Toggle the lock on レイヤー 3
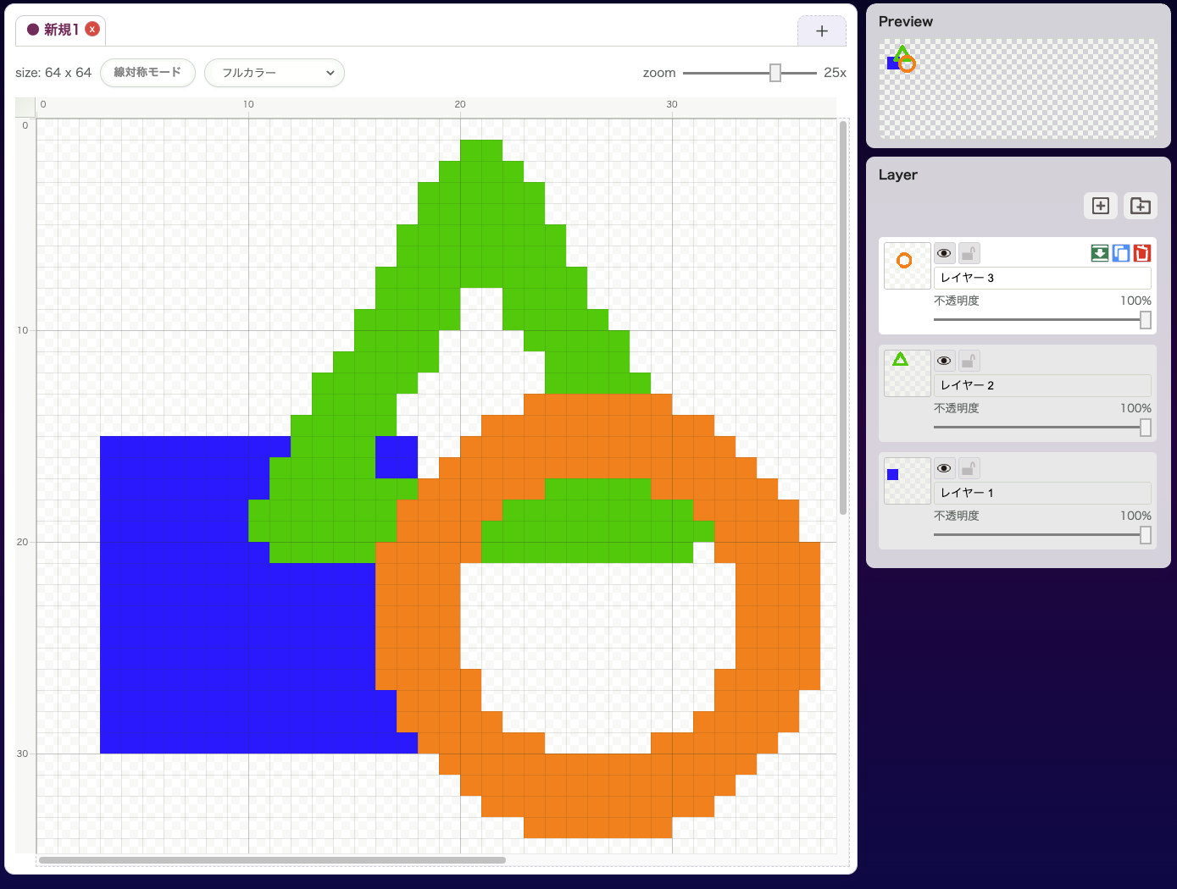 point(969,253)
